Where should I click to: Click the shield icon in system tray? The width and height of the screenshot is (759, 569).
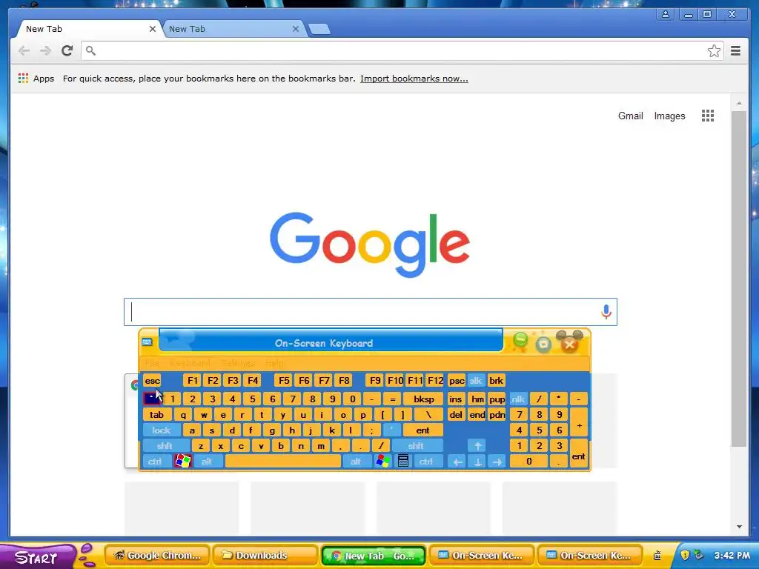pos(684,555)
